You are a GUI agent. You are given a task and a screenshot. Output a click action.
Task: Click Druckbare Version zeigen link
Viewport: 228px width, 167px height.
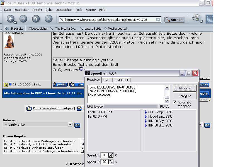[x=53, y=108]
